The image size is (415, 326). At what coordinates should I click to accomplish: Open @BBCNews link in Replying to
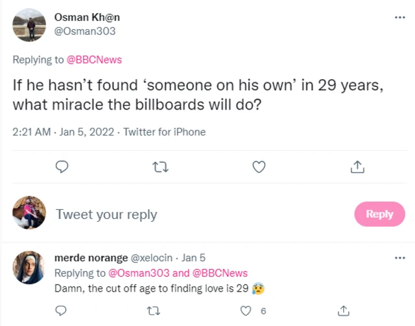[x=95, y=60]
